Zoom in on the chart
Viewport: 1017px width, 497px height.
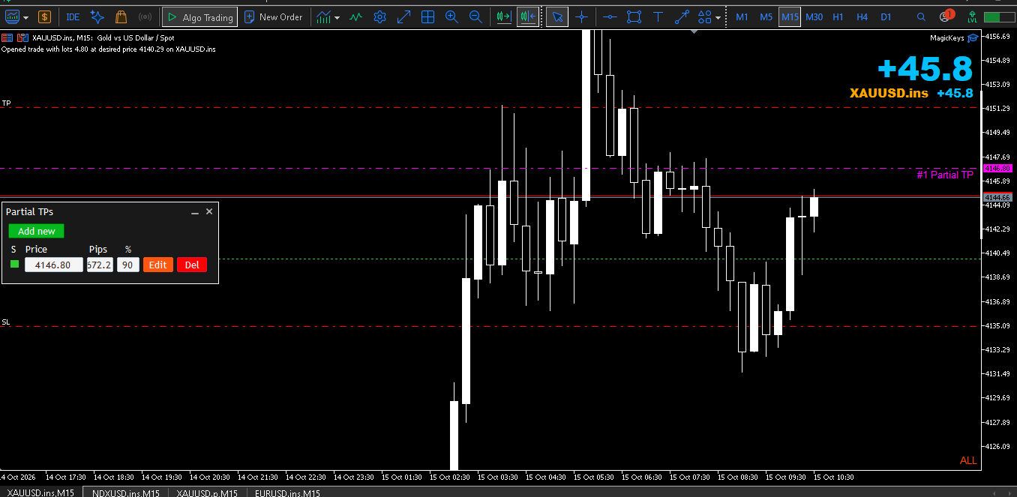(x=451, y=16)
